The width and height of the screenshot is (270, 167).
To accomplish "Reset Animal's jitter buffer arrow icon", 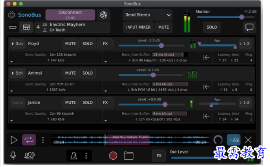I will [x=206, y=87].
